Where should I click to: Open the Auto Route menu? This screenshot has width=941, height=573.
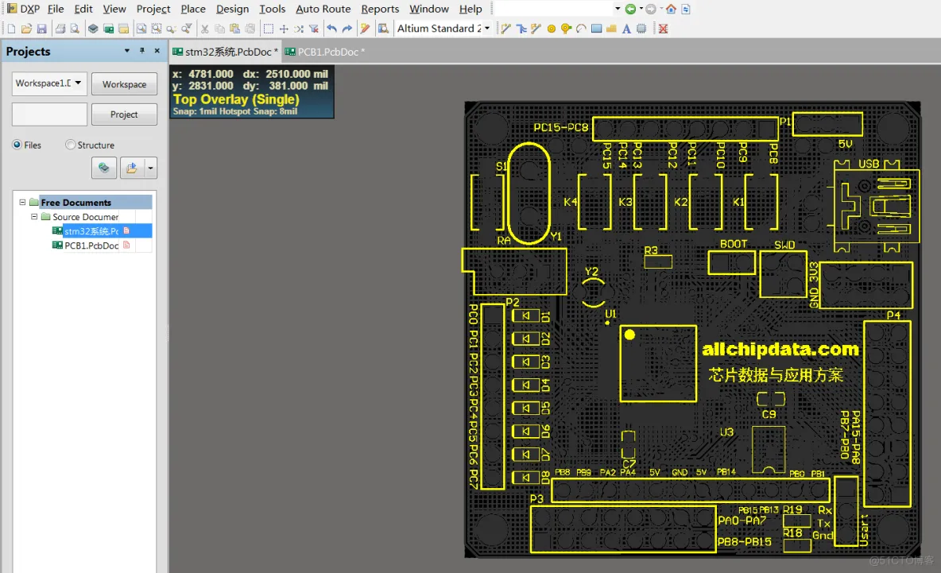323,9
